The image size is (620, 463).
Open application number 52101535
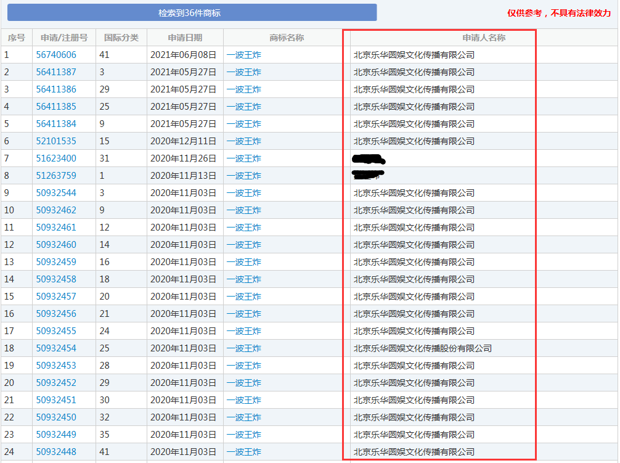coord(56,141)
